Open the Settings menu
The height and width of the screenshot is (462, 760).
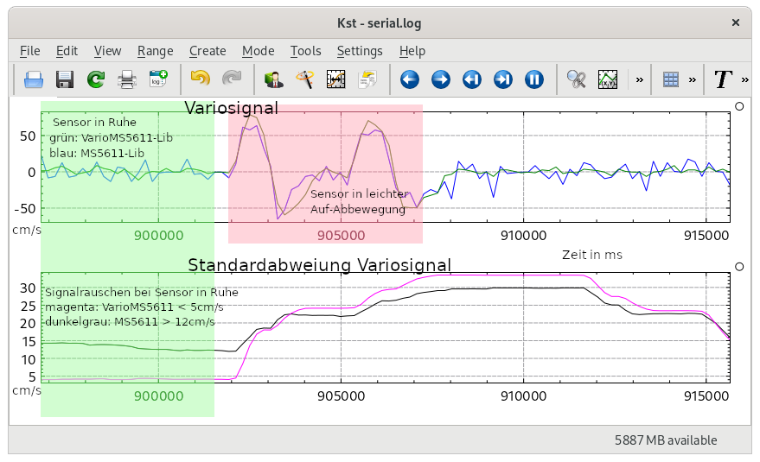click(360, 51)
